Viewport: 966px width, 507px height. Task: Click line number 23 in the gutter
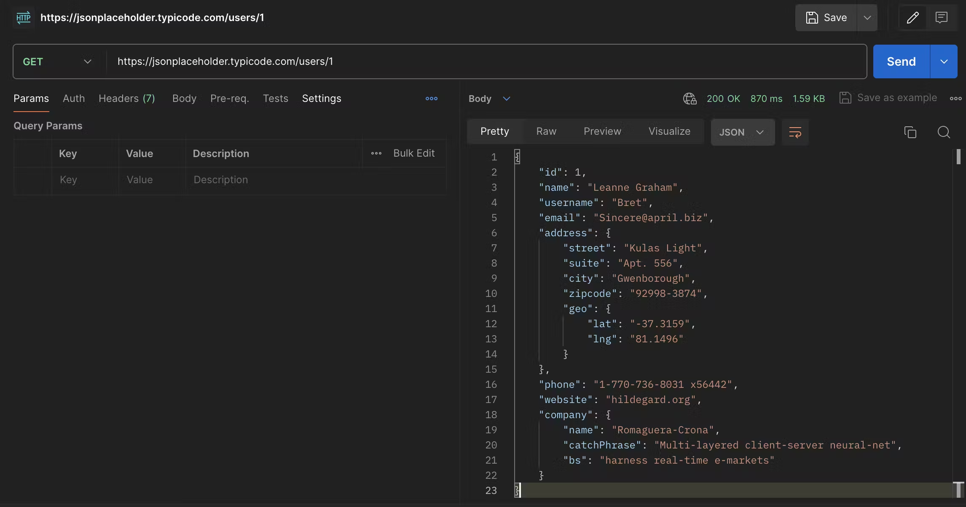coord(491,491)
